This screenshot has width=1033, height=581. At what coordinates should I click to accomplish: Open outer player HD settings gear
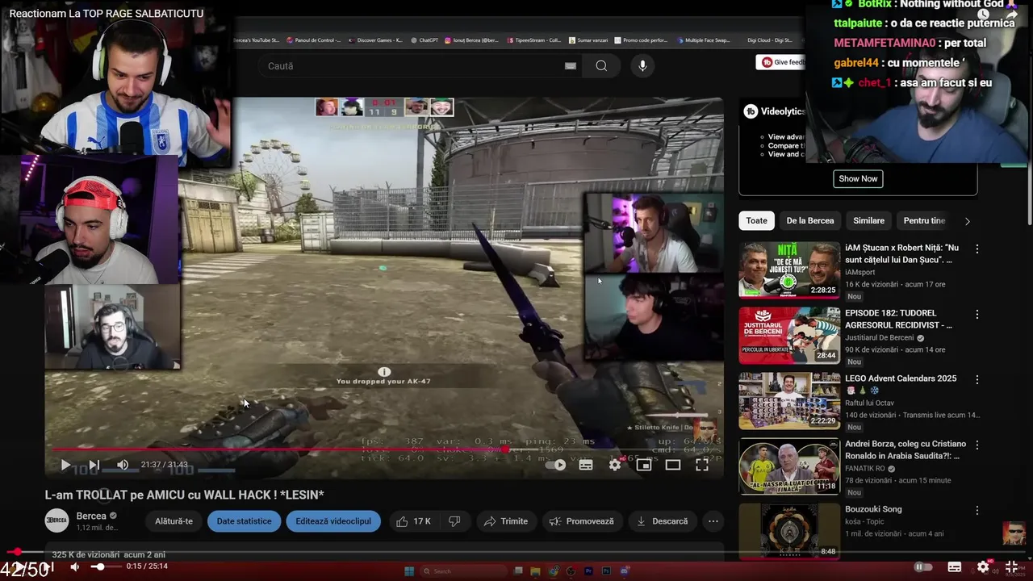(x=983, y=567)
